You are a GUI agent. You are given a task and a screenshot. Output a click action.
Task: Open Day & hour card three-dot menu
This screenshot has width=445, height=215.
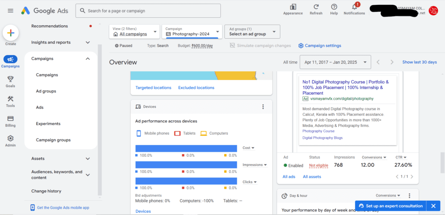409,196
